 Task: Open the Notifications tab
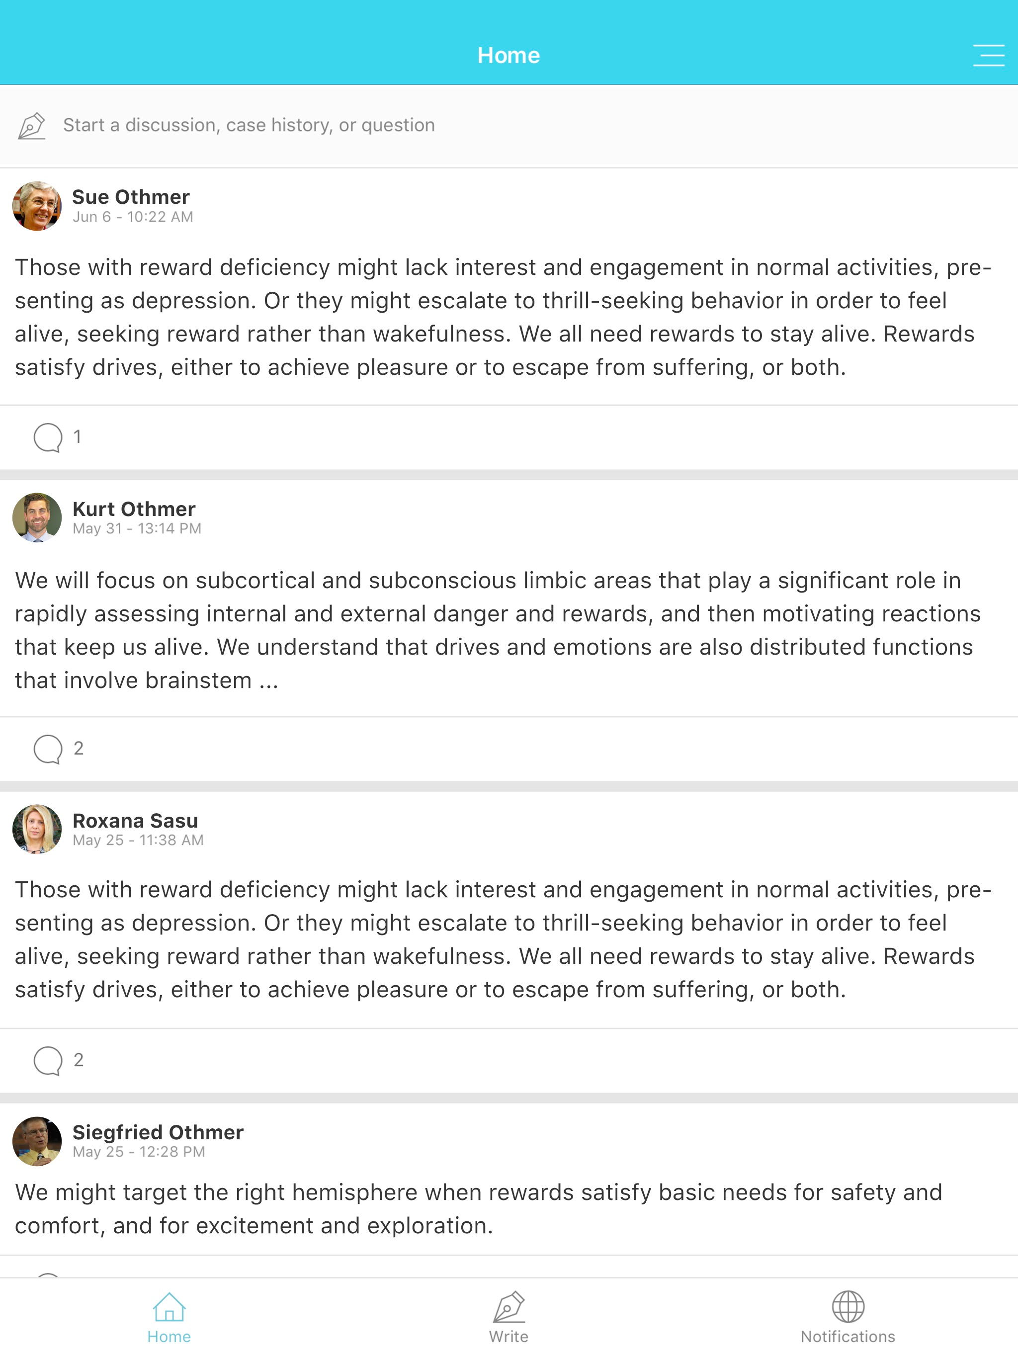[848, 1317]
